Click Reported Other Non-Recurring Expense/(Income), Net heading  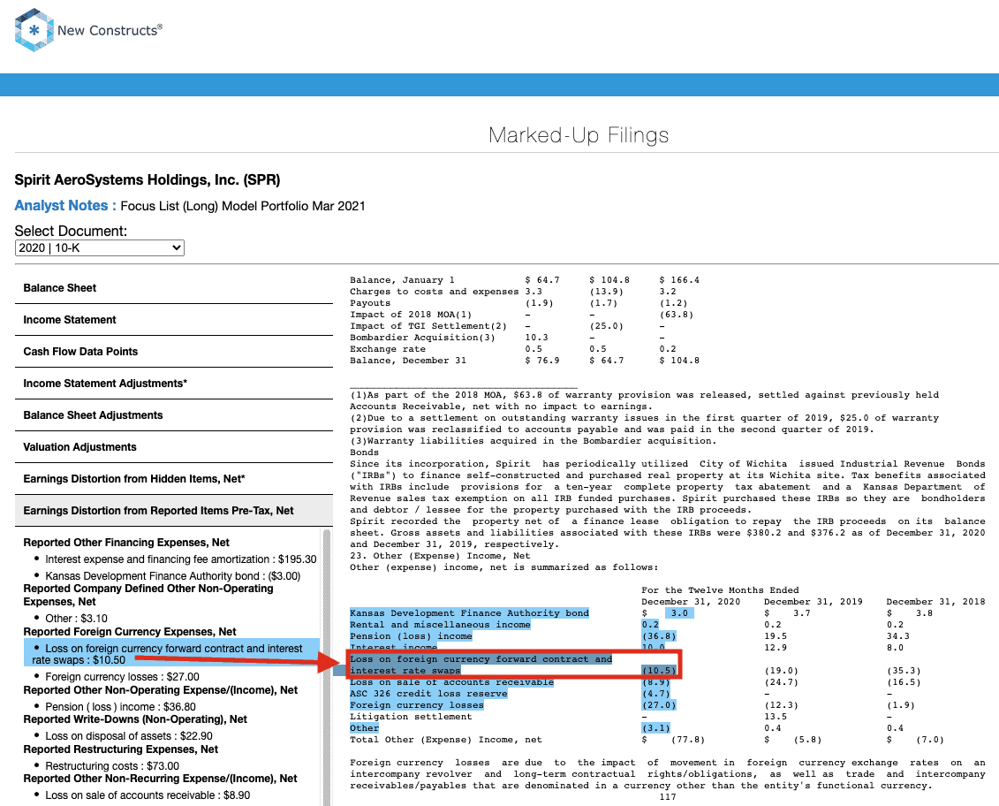pyautogui.click(x=161, y=779)
